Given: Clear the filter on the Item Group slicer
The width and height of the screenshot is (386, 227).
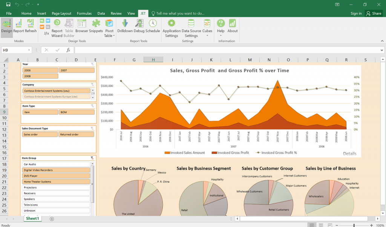Looking at the screenshot, I should [x=92, y=158].
